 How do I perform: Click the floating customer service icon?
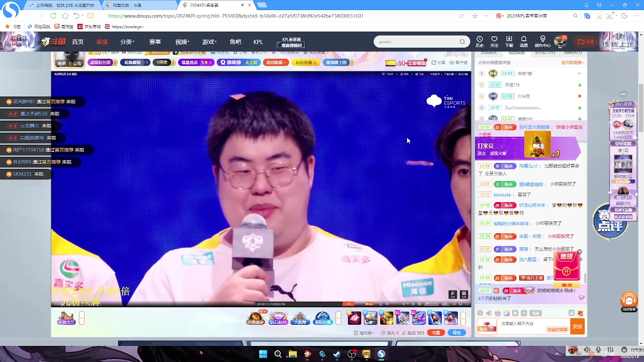click(629, 301)
